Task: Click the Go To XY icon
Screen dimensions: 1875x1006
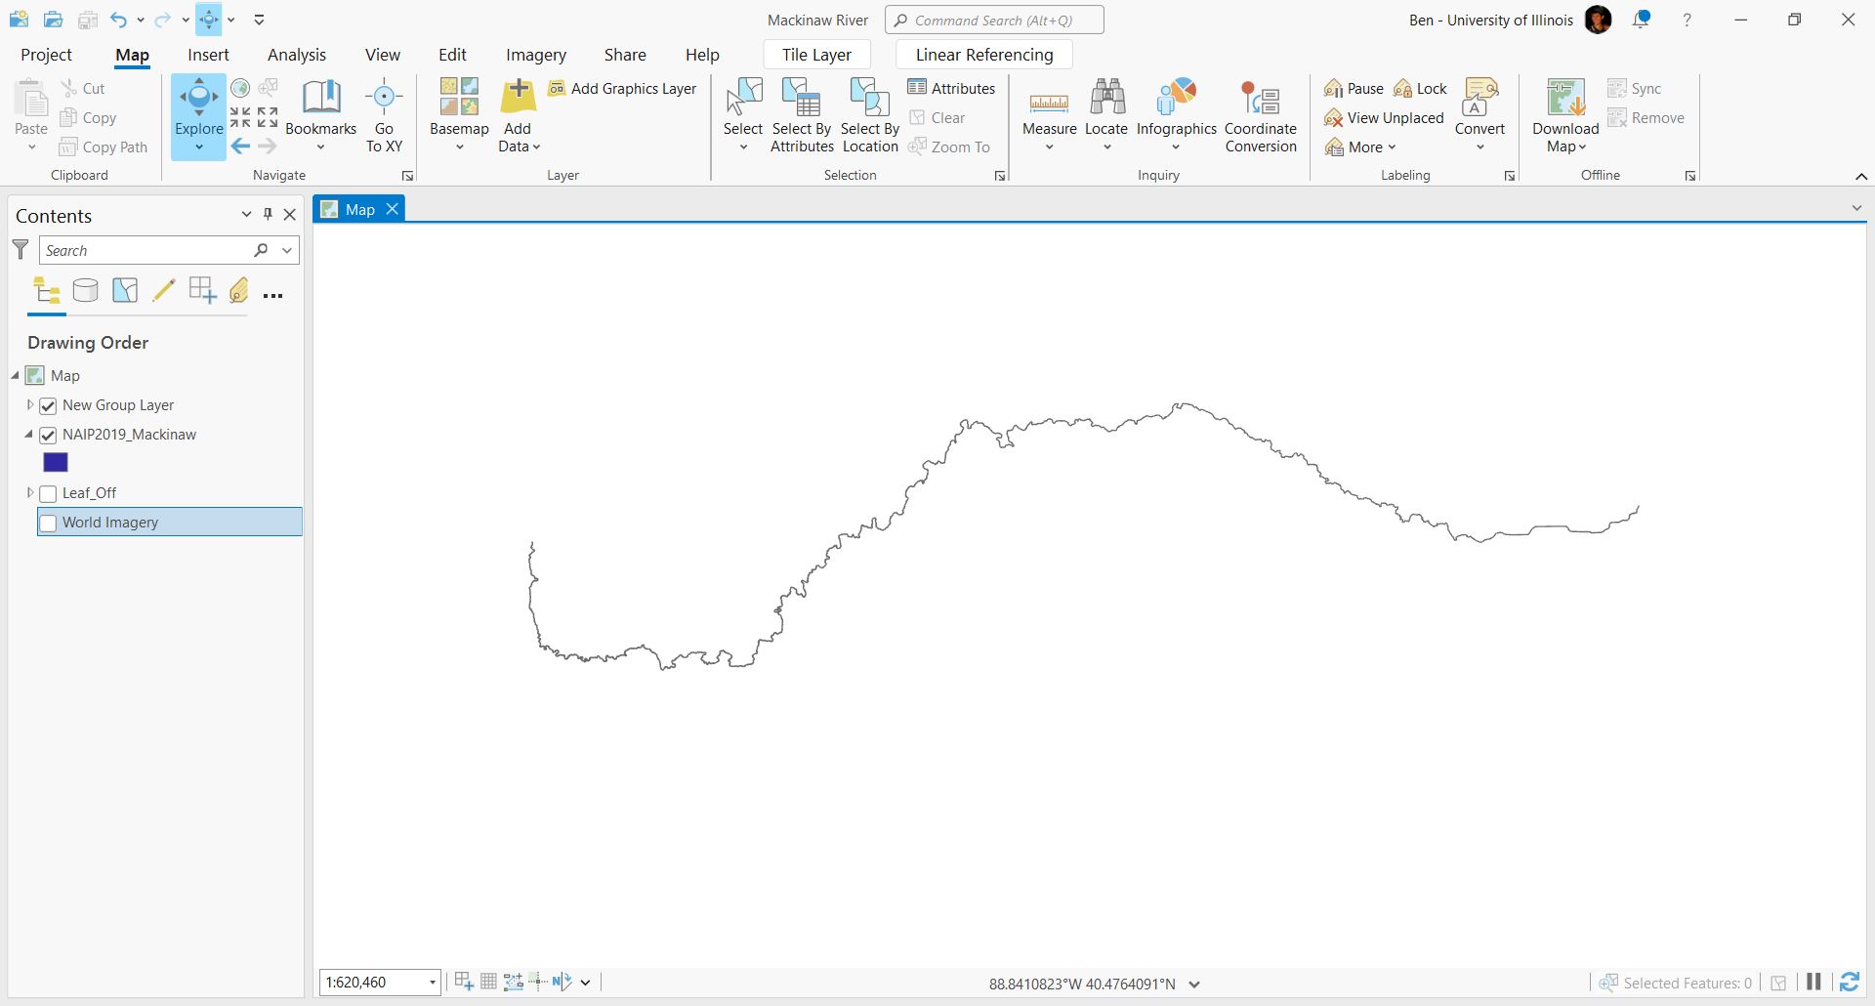Action: [x=384, y=100]
